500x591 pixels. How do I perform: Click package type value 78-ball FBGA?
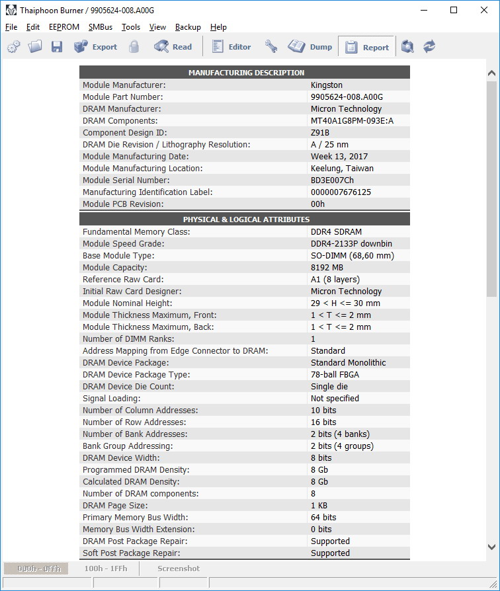335,375
